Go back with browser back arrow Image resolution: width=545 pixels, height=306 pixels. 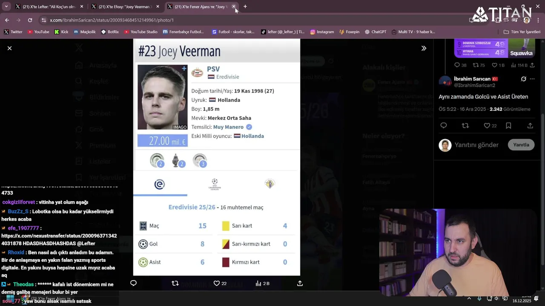coord(7,20)
